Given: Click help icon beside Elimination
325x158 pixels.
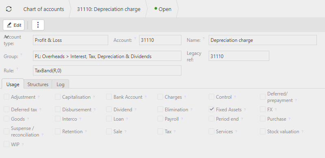Looking at the screenshot, I should pos(191,110).
